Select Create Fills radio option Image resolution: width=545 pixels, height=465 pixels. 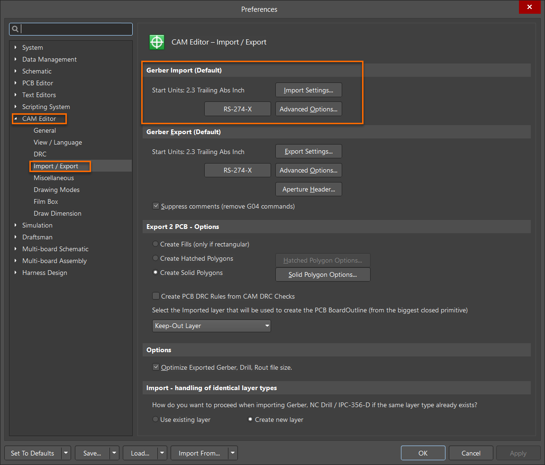pyautogui.click(x=155, y=244)
